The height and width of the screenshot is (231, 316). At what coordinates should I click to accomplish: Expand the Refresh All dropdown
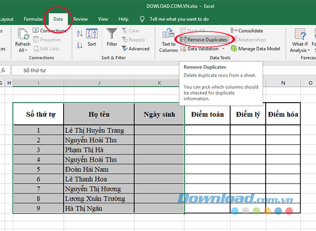coord(23,50)
